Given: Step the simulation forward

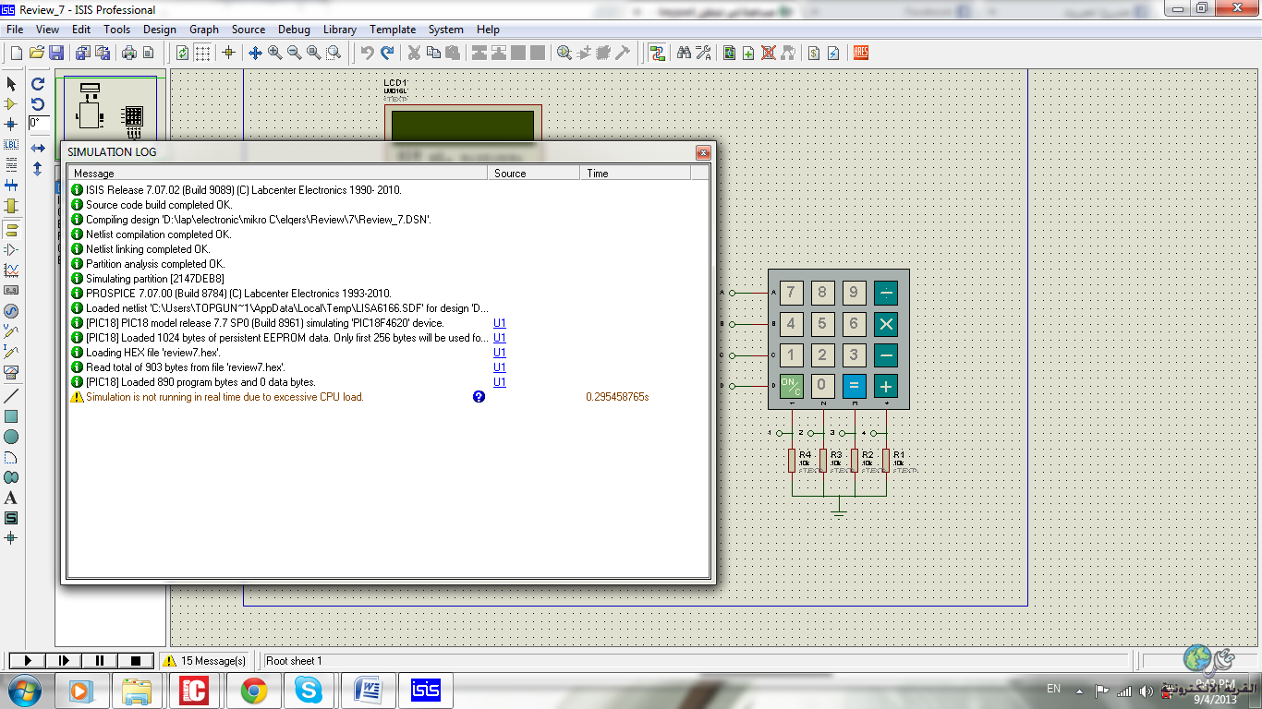Looking at the screenshot, I should (64, 660).
